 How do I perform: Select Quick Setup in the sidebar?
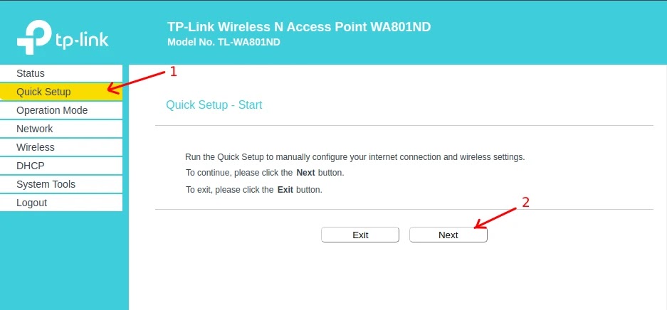click(x=61, y=92)
